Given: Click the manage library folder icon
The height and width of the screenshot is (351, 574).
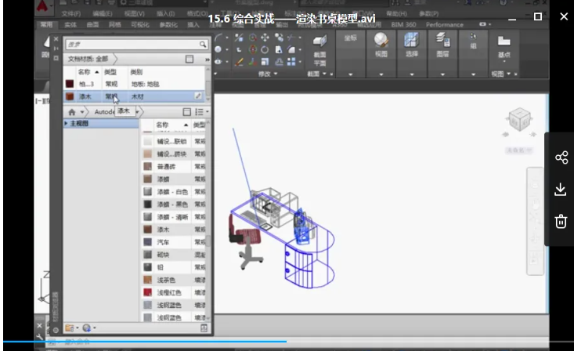Looking at the screenshot, I should (69, 328).
